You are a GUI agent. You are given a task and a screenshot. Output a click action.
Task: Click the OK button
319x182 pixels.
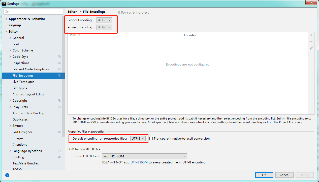pyautogui.click(x=264, y=175)
